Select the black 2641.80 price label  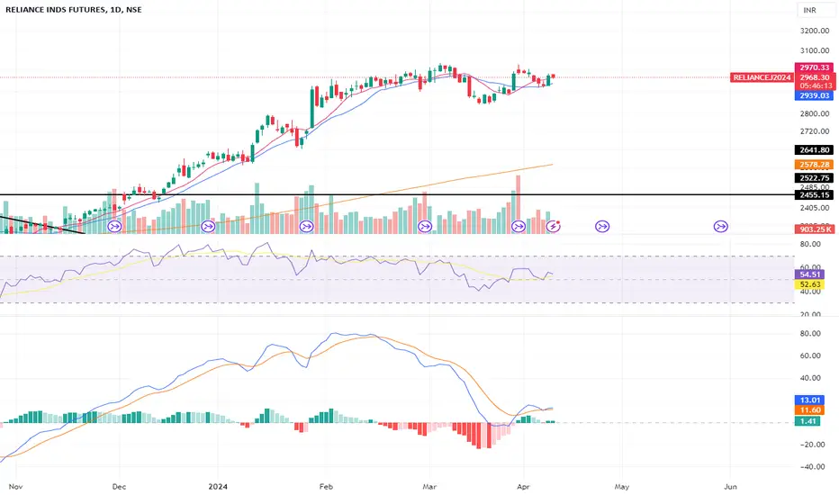coord(815,150)
